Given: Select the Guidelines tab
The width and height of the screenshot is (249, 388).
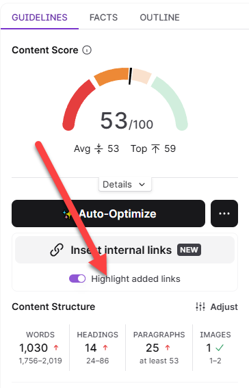Looking at the screenshot, I should click(x=40, y=18).
